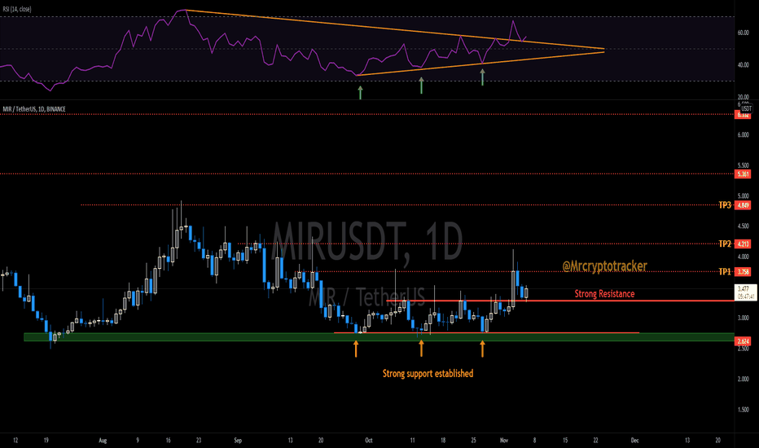Click the 25 date label on time axis
Image resolution: width=759 pixels, height=448 pixels.
pyautogui.click(x=473, y=440)
